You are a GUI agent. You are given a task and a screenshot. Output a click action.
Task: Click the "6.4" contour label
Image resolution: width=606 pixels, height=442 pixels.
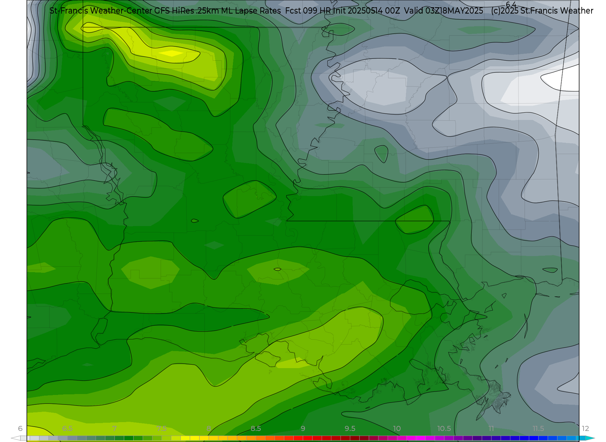click(x=511, y=4)
